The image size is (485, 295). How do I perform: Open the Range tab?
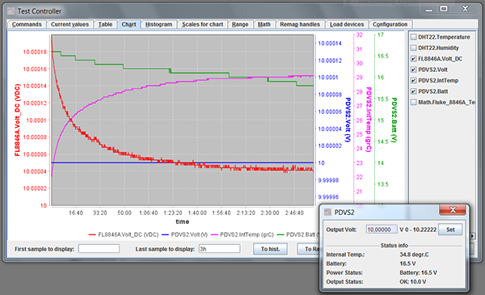(x=240, y=24)
